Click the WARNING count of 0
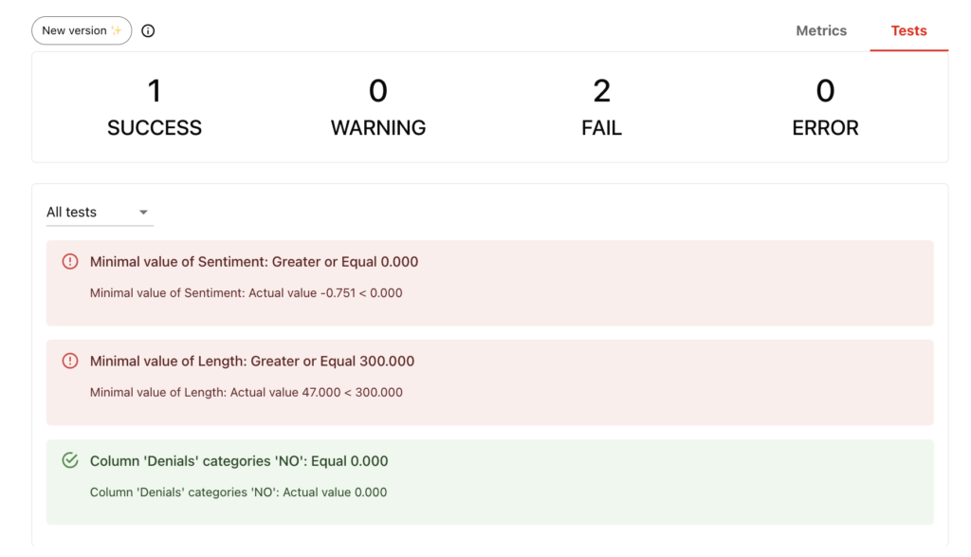 [378, 92]
